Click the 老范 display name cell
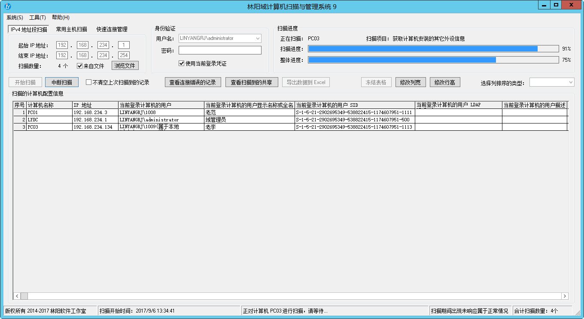The image size is (584, 319). tap(249, 112)
